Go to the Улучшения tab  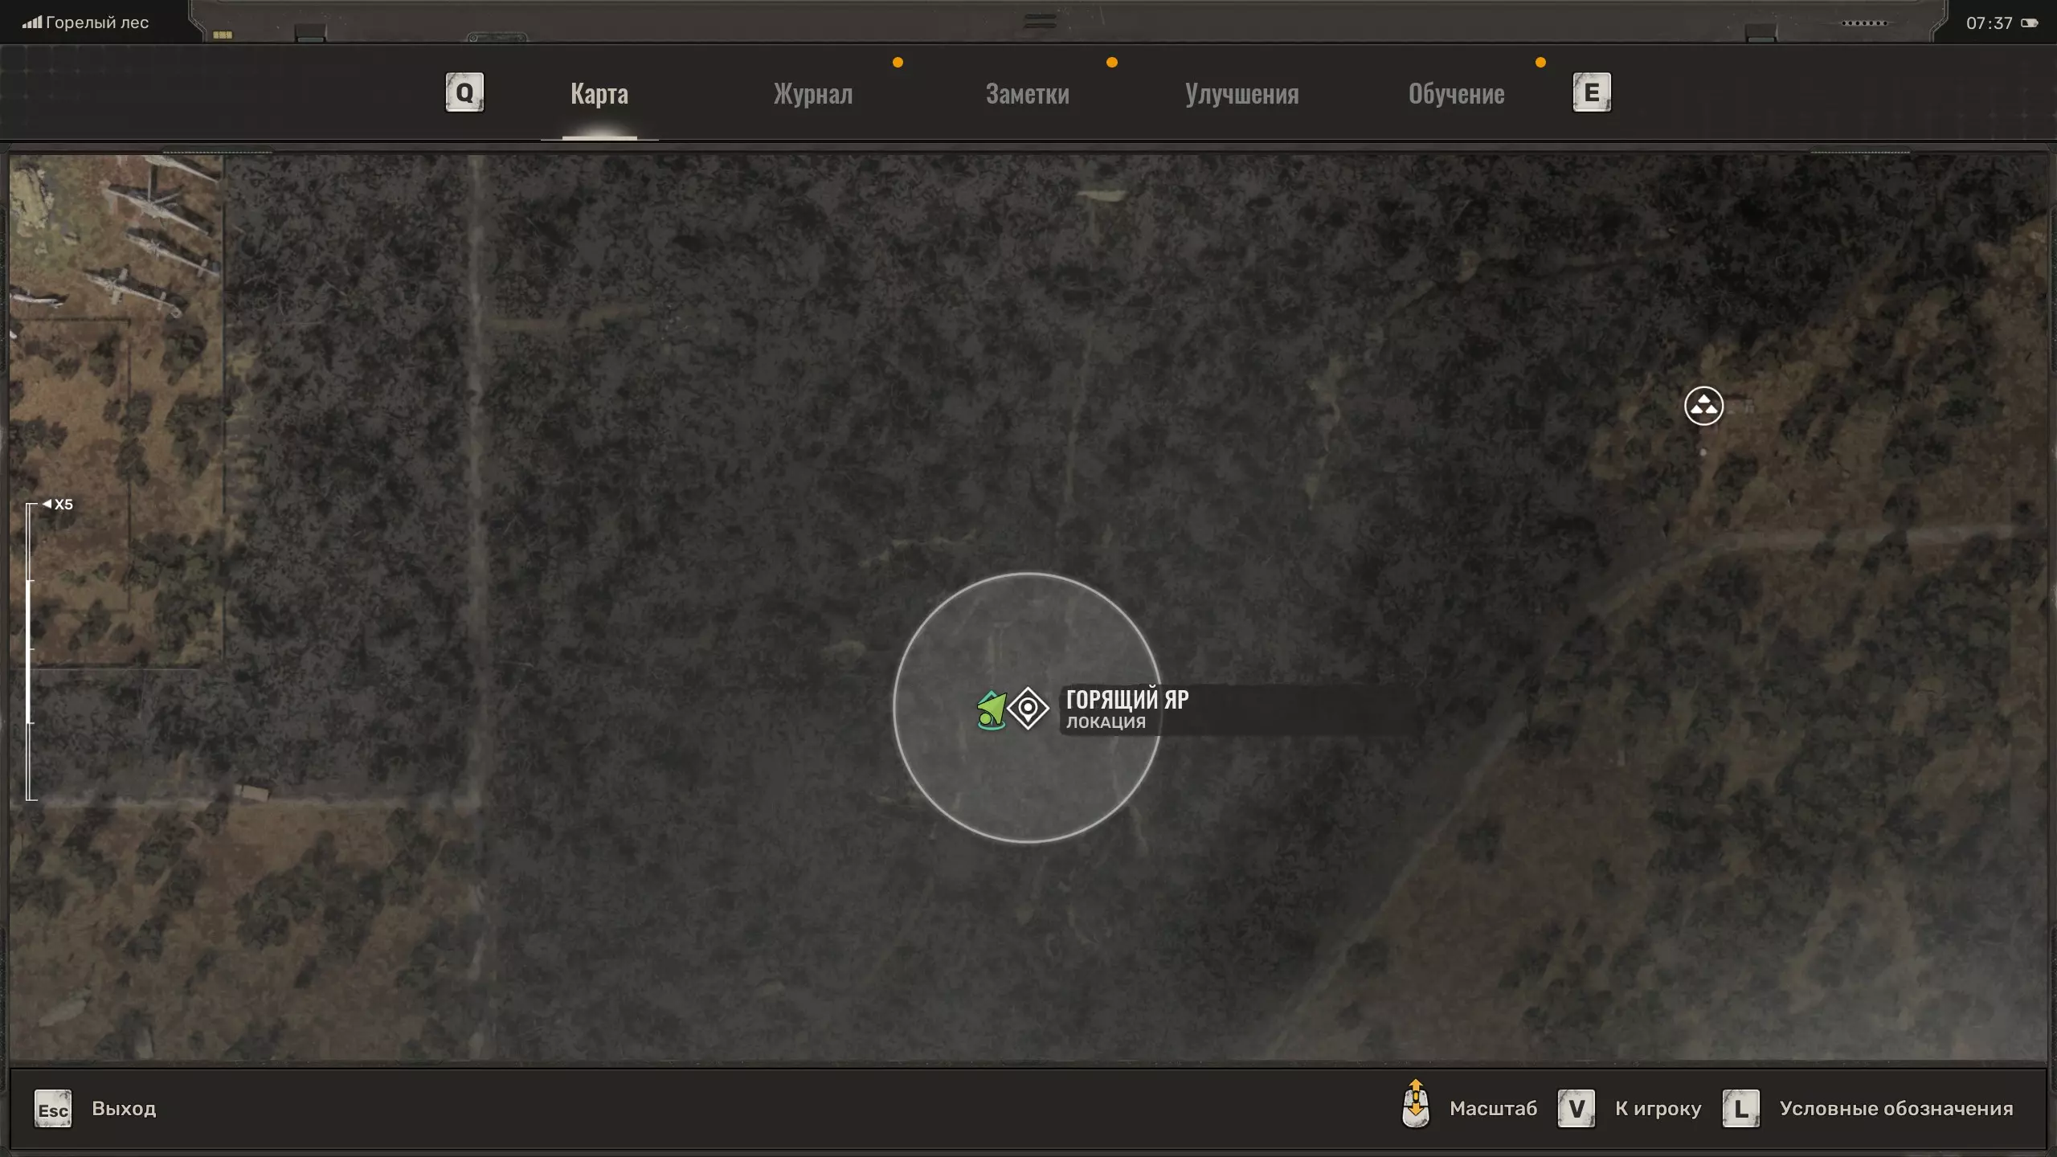[x=1241, y=94]
